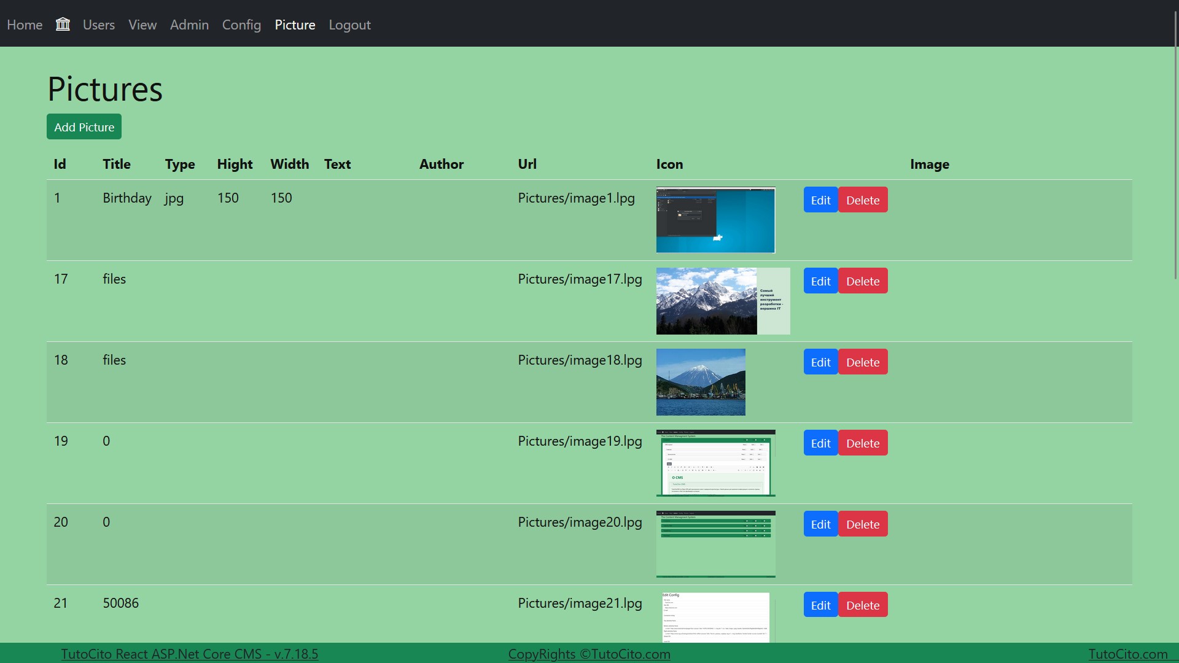The height and width of the screenshot is (663, 1179).
Task: Edit picture image18.lpg entry
Action: 820,362
